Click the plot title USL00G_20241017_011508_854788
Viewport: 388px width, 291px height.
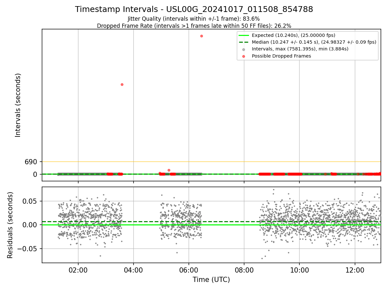tap(194, 9)
